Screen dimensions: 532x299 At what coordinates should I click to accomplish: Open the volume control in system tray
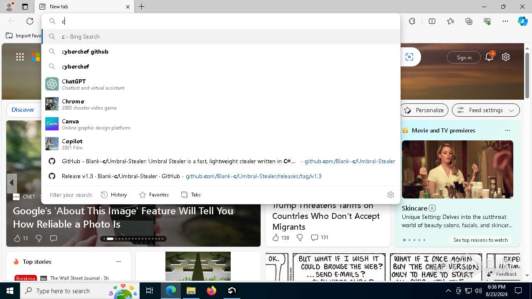[x=478, y=291]
